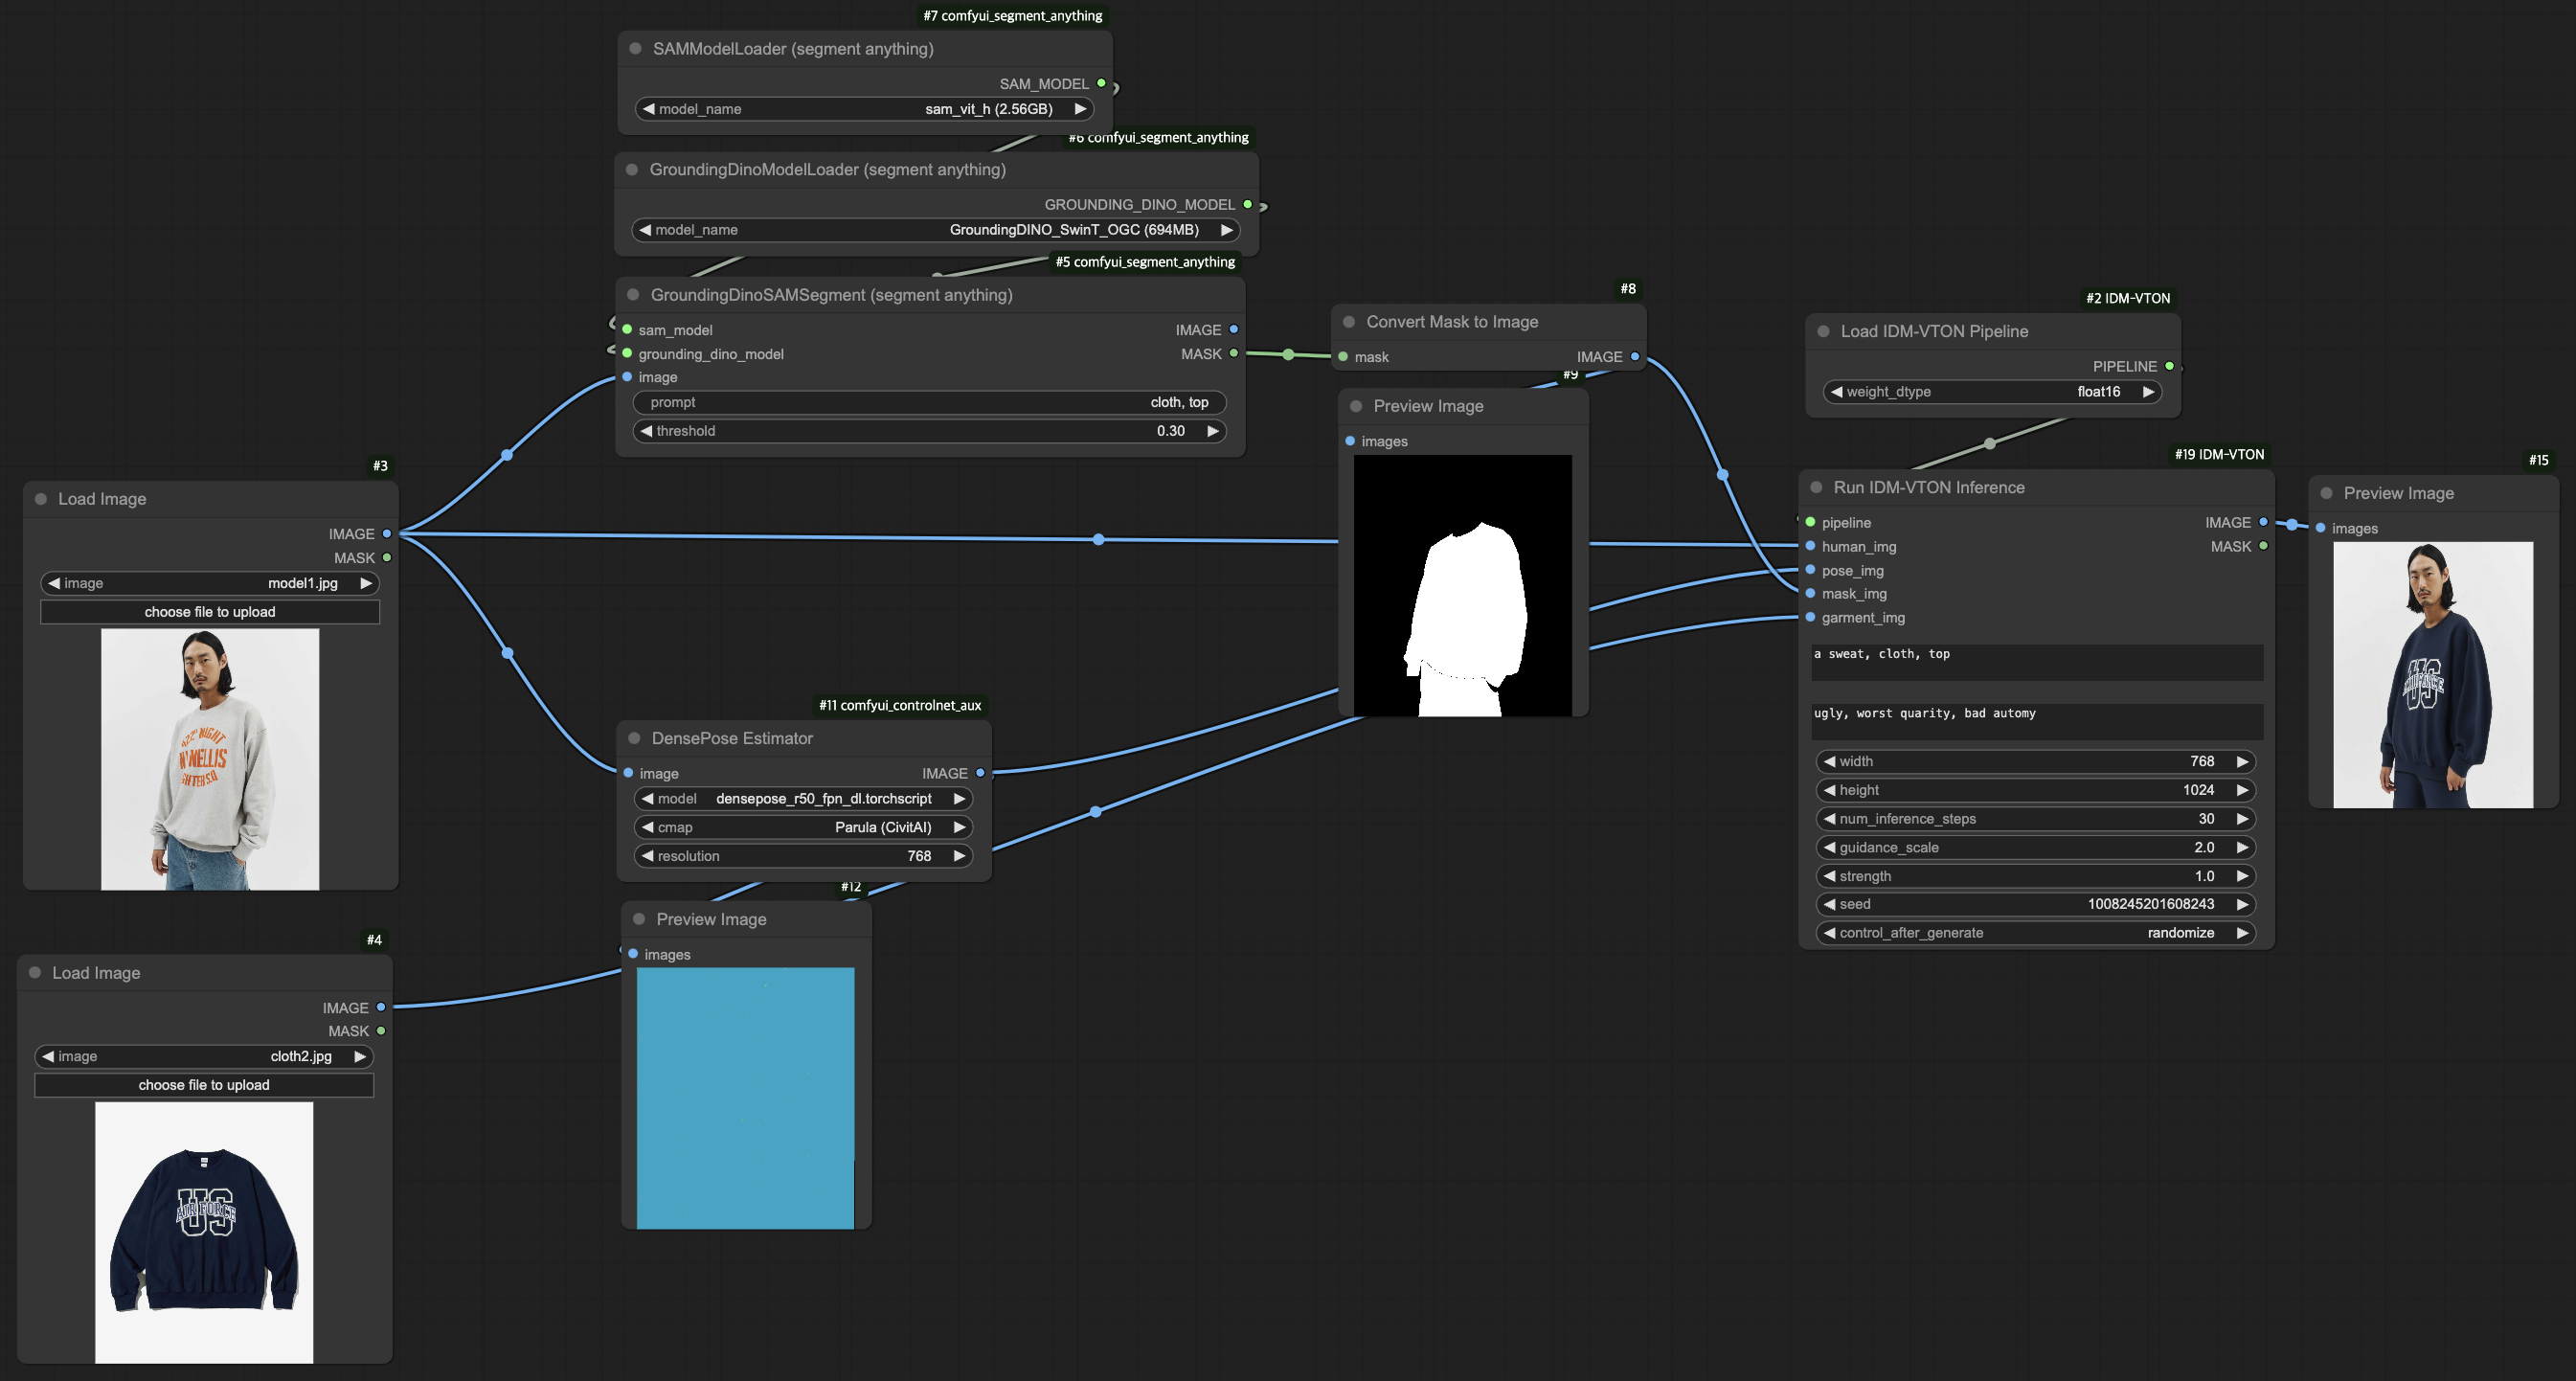The width and height of the screenshot is (2576, 1381).
Task: Click the threshold 0.30 slider field
Action: click(x=929, y=431)
